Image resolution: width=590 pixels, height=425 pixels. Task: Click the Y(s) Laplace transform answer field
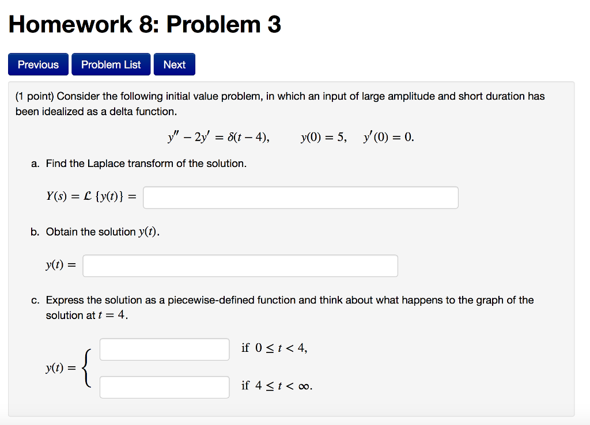(x=300, y=197)
